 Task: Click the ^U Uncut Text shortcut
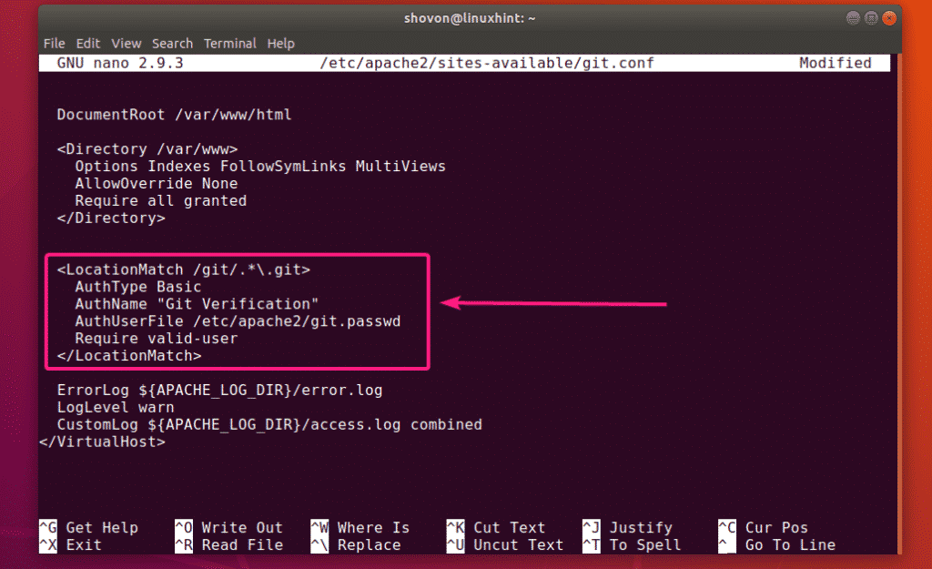[x=505, y=545]
